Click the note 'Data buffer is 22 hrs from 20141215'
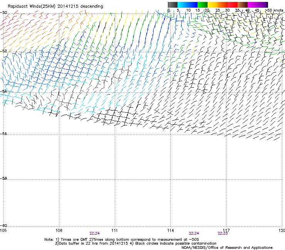This screenshot has width=285, height=250. tap(94, 243)
